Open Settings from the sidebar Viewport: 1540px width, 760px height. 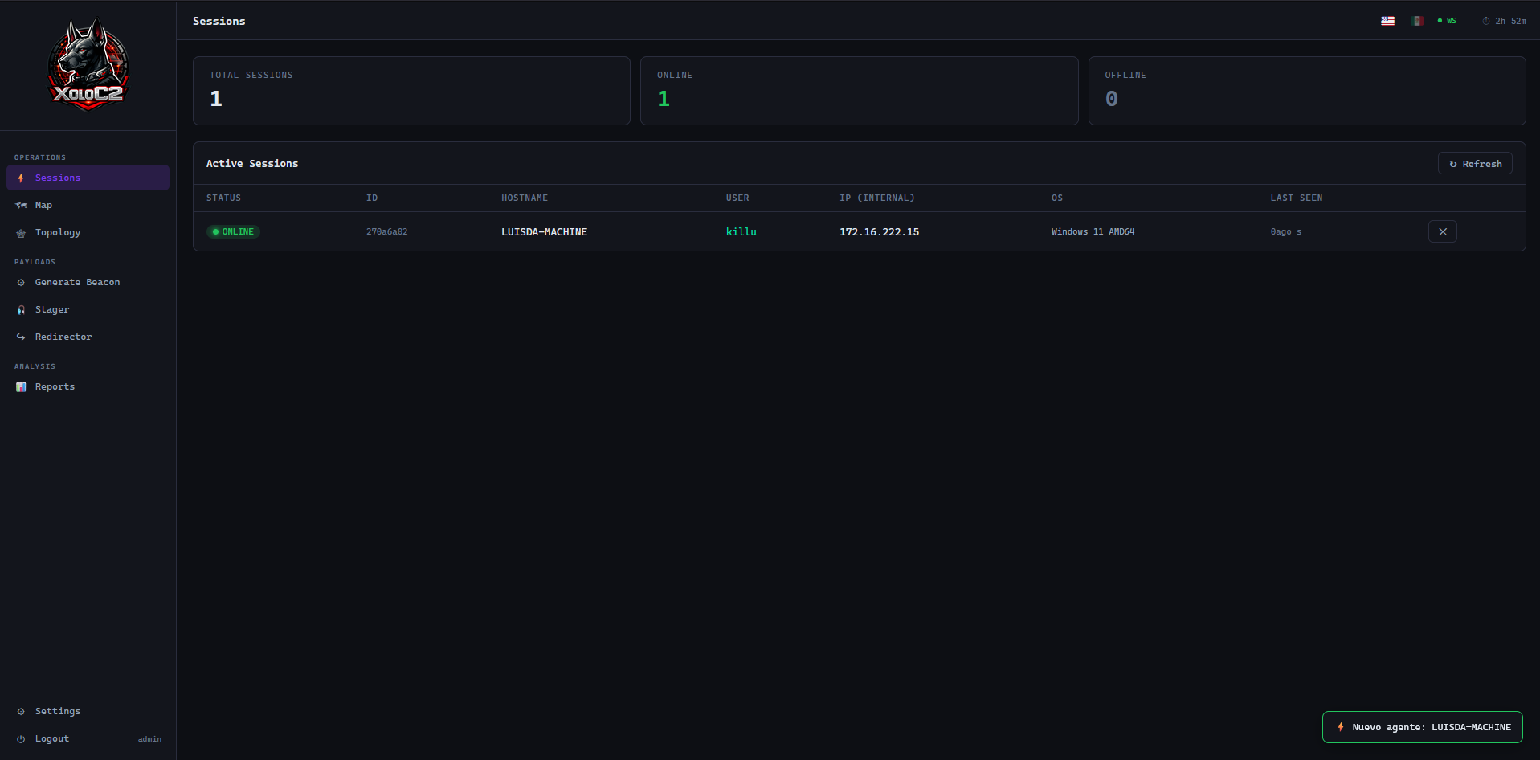pos(57,711)
